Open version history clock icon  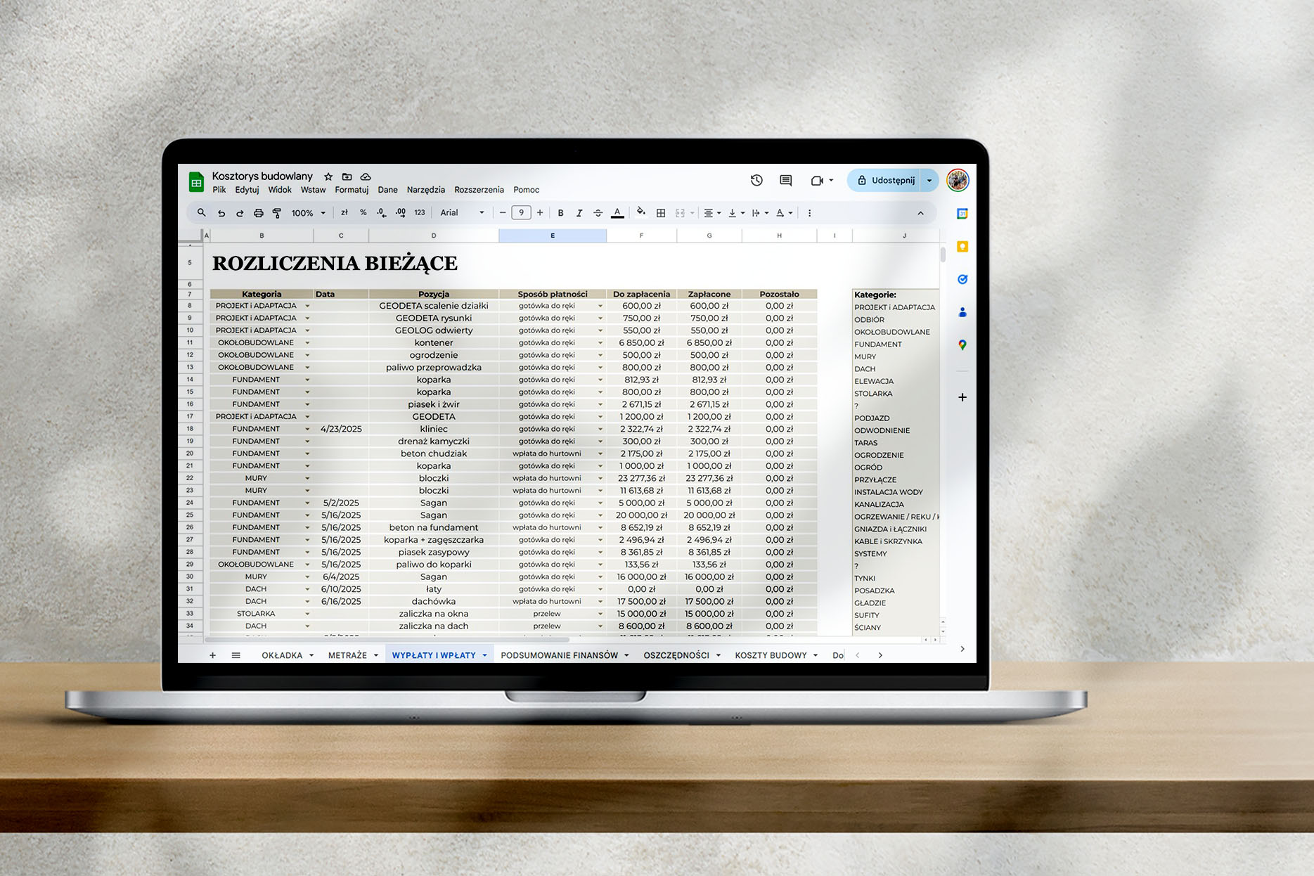(x=756, y=181)
